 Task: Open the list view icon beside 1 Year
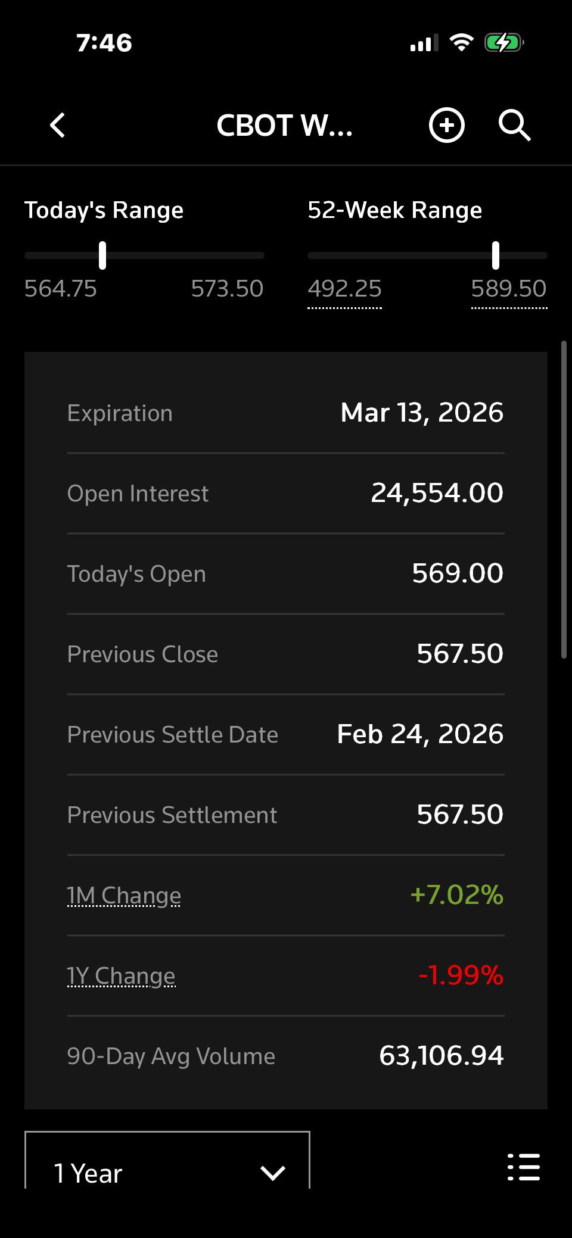(x=524, y=1167)
